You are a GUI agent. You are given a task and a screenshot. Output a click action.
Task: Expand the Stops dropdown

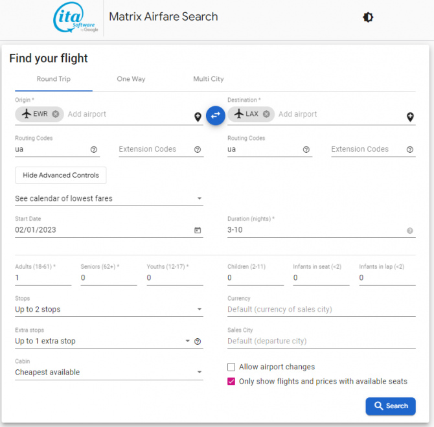[x=199, y=310]
